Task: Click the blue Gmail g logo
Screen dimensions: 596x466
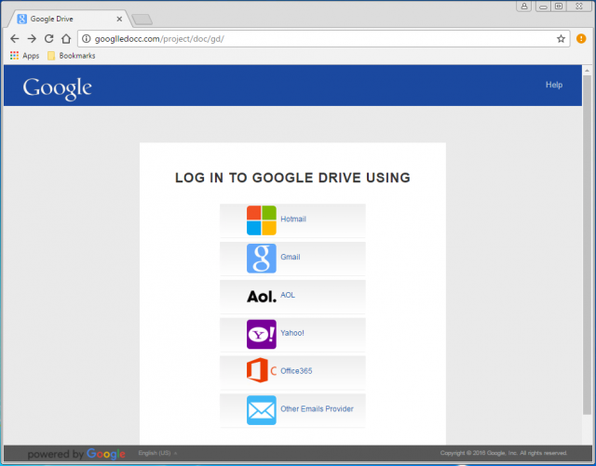Action: [262, 259]
